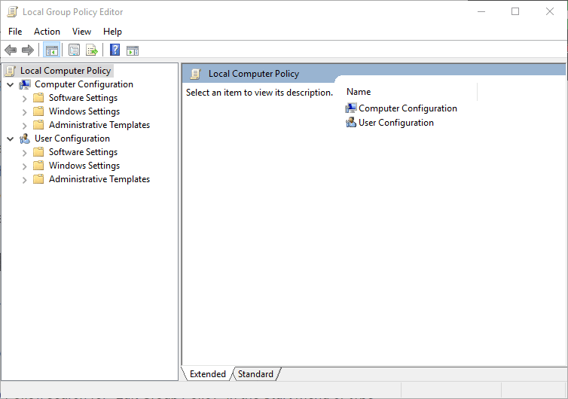Click Computer Configuration icon in the right pane list
568x399 pixels.
[x=350, y=108]
